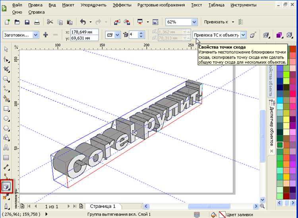The width and height of the screenshot is (298, 218).
Task: Select the Crop tool
Action: coord(6,69)
